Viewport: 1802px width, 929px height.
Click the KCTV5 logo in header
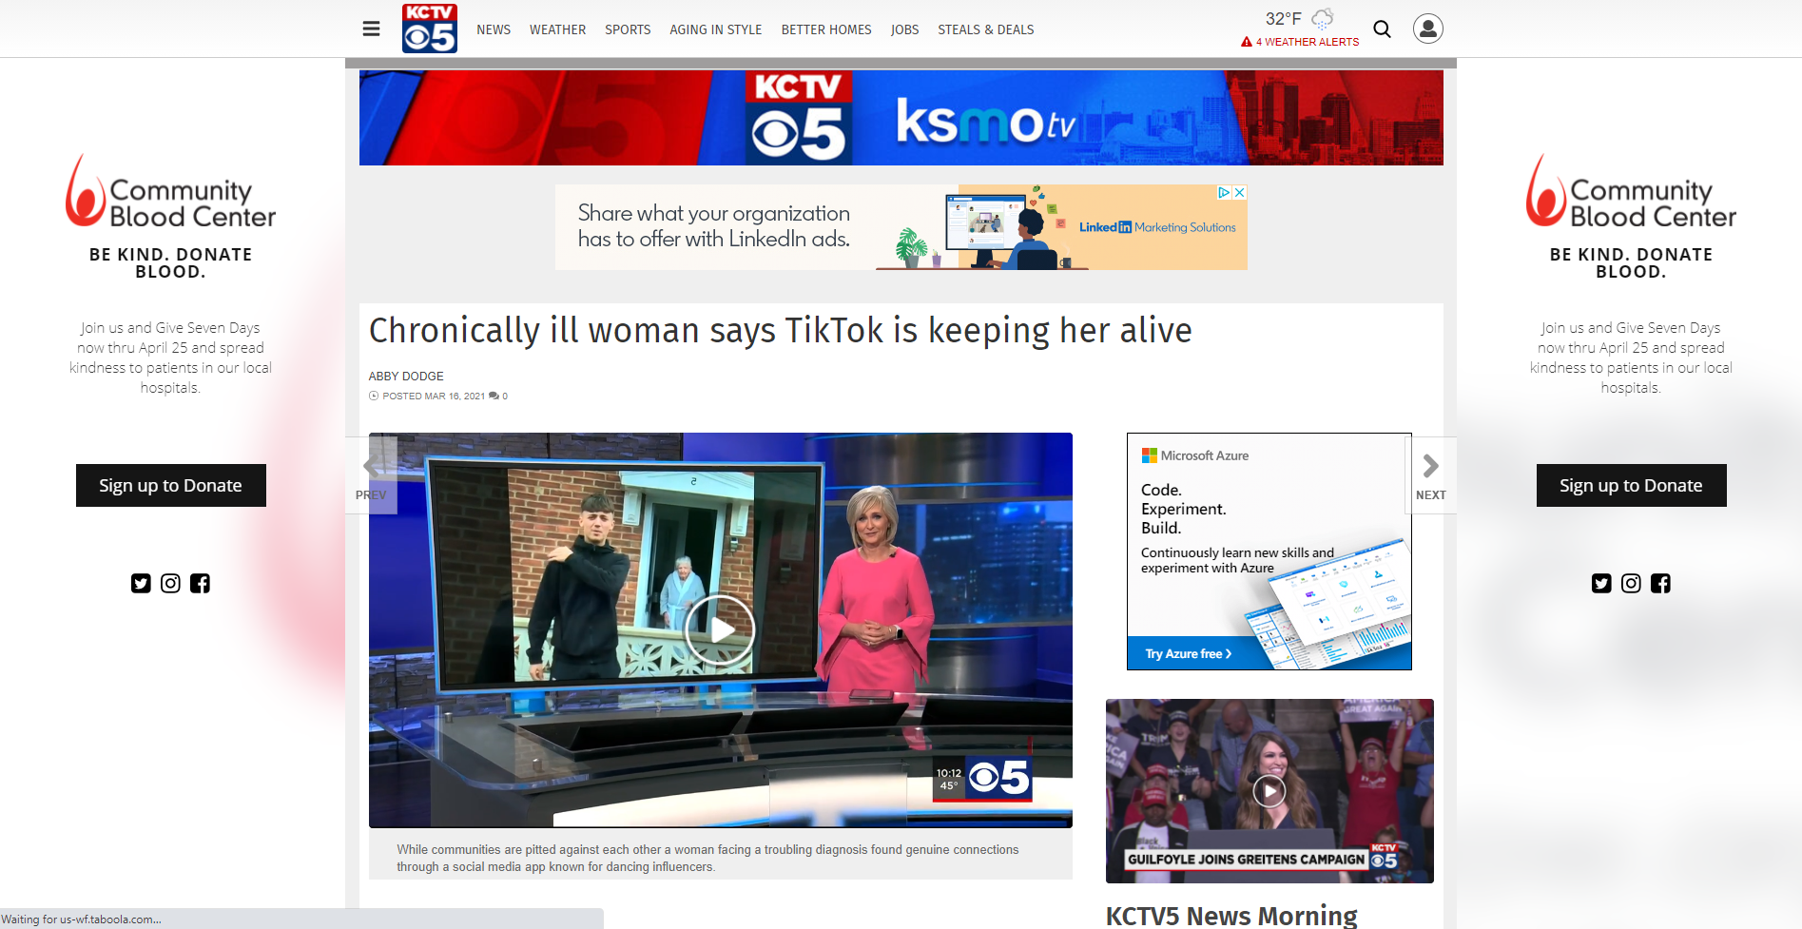(430, 29)
